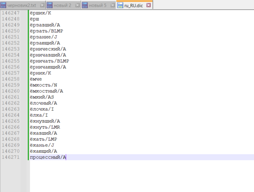Open the новый 2 tab
Viewport: 254px width, 192px height.
coord(61,5)
